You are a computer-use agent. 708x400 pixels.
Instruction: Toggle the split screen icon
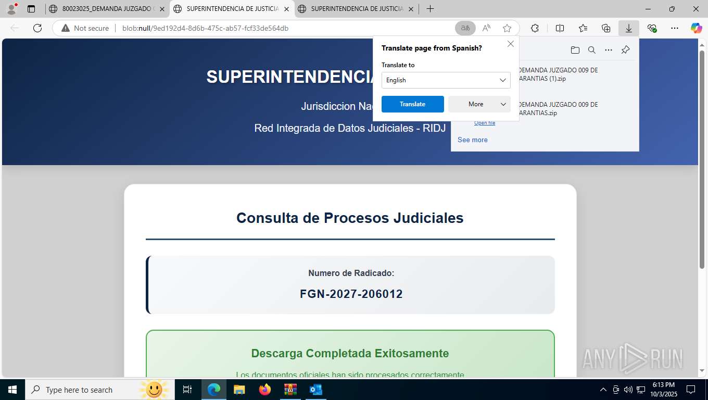pyautogui.click(x=560, y=28)
